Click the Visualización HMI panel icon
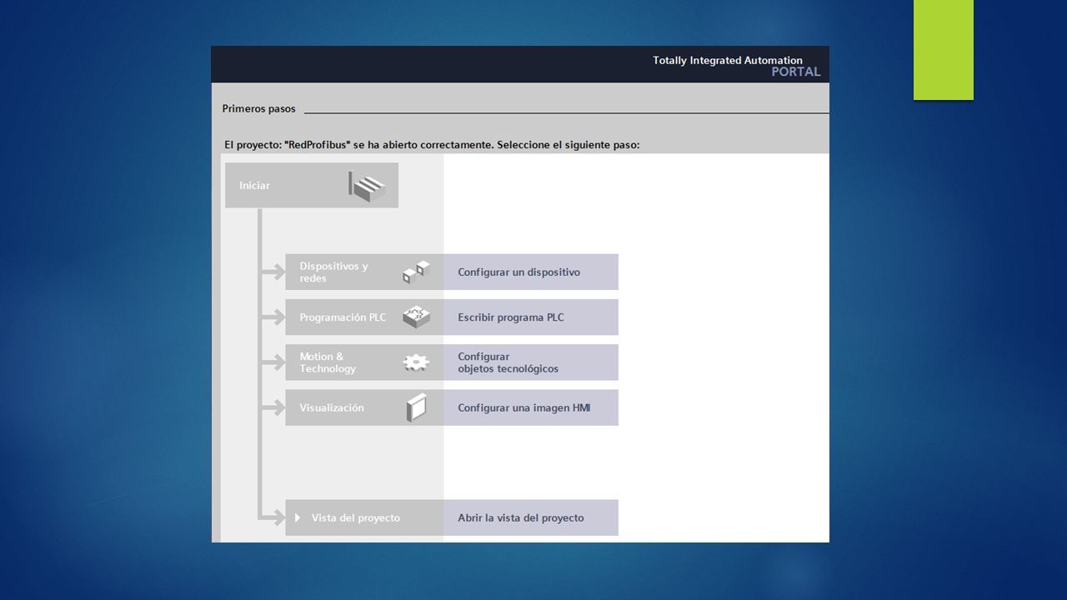The width and height of the screenshot is (1067, 600). [x=416, y=407]
